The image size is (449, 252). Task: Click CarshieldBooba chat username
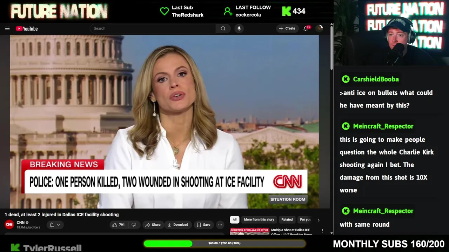pos(376,79)
